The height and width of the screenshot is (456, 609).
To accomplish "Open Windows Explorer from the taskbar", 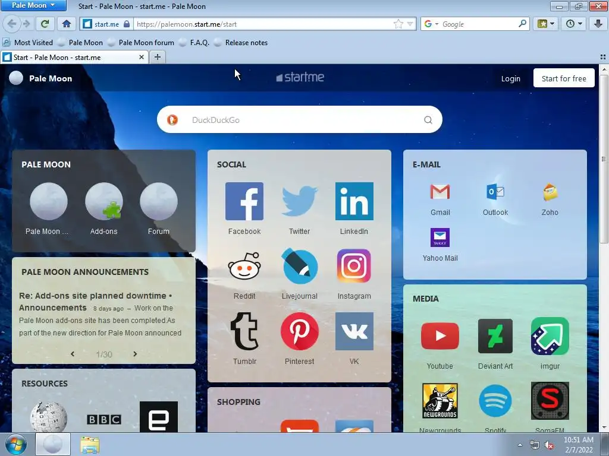I will click(x=90, y=445).
